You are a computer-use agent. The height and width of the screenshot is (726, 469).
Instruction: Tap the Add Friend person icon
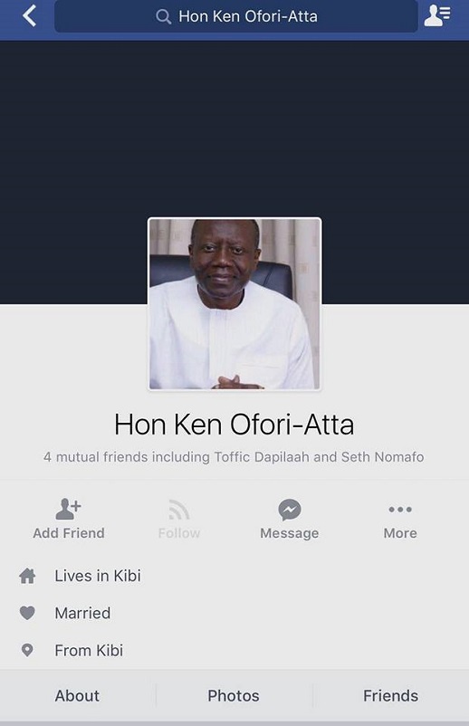[x=68, y=509]
